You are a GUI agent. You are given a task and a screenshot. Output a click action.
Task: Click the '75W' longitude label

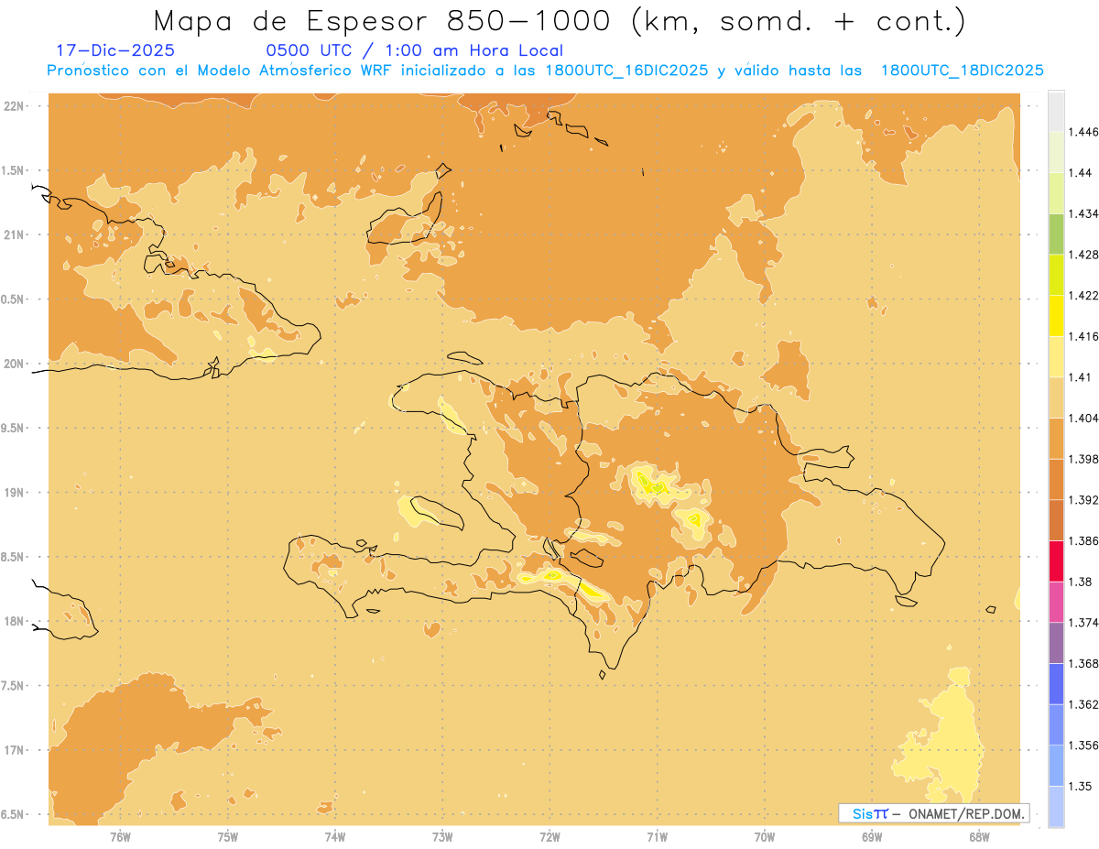tap(228, 836)
